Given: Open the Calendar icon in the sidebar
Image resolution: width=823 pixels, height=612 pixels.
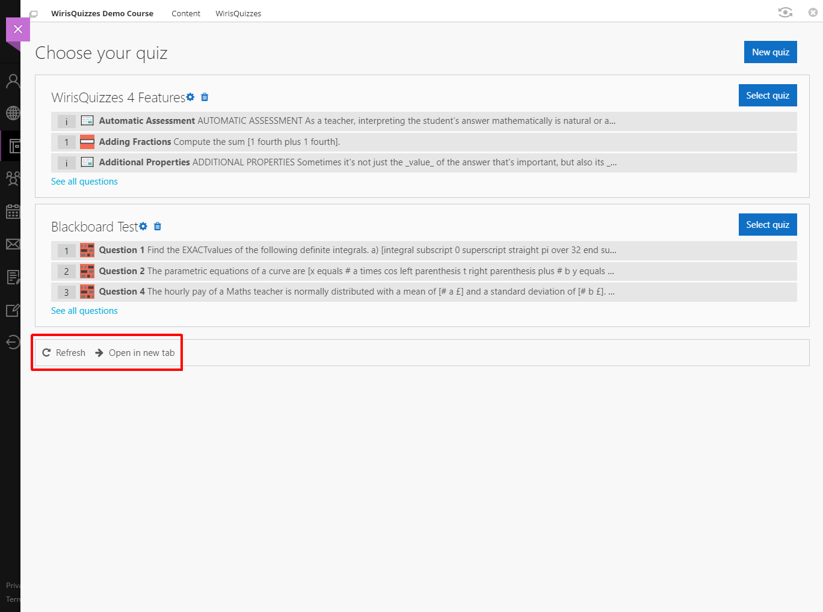Looking at the screenshot, I should [x=13, y=211].
